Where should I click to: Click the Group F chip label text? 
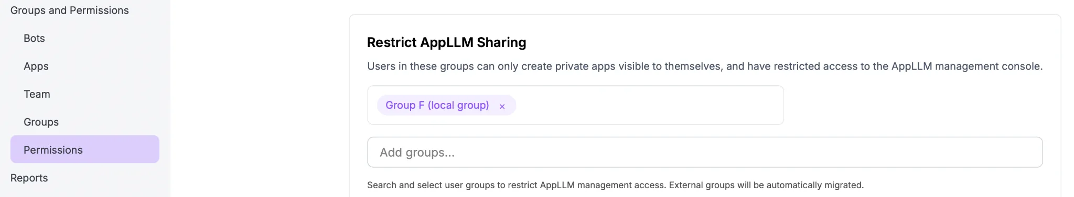point(437,105)
